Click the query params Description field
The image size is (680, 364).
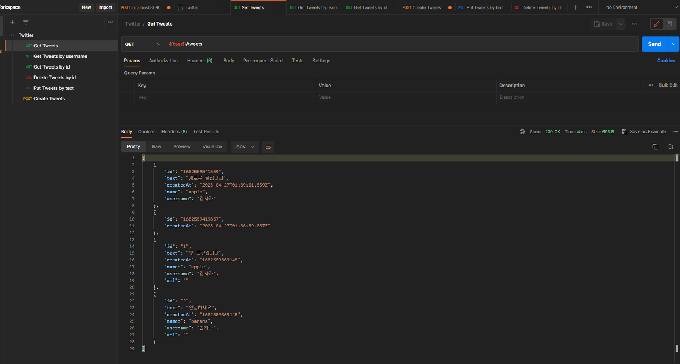pyautogui.click(x=588, y=97)
